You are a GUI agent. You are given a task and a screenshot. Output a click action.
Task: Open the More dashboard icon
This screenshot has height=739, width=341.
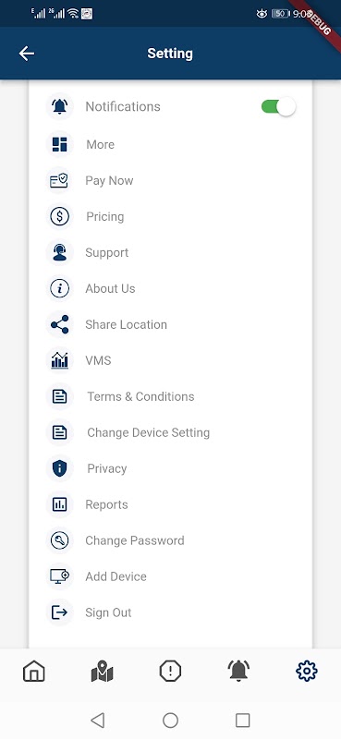click(59, 144)
